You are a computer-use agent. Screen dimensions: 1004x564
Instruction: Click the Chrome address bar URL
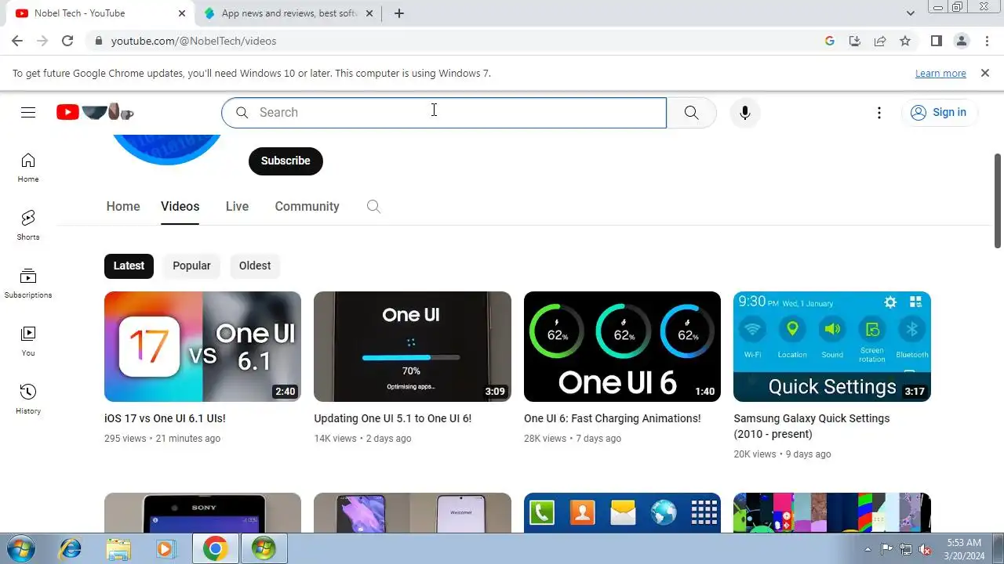194,41
